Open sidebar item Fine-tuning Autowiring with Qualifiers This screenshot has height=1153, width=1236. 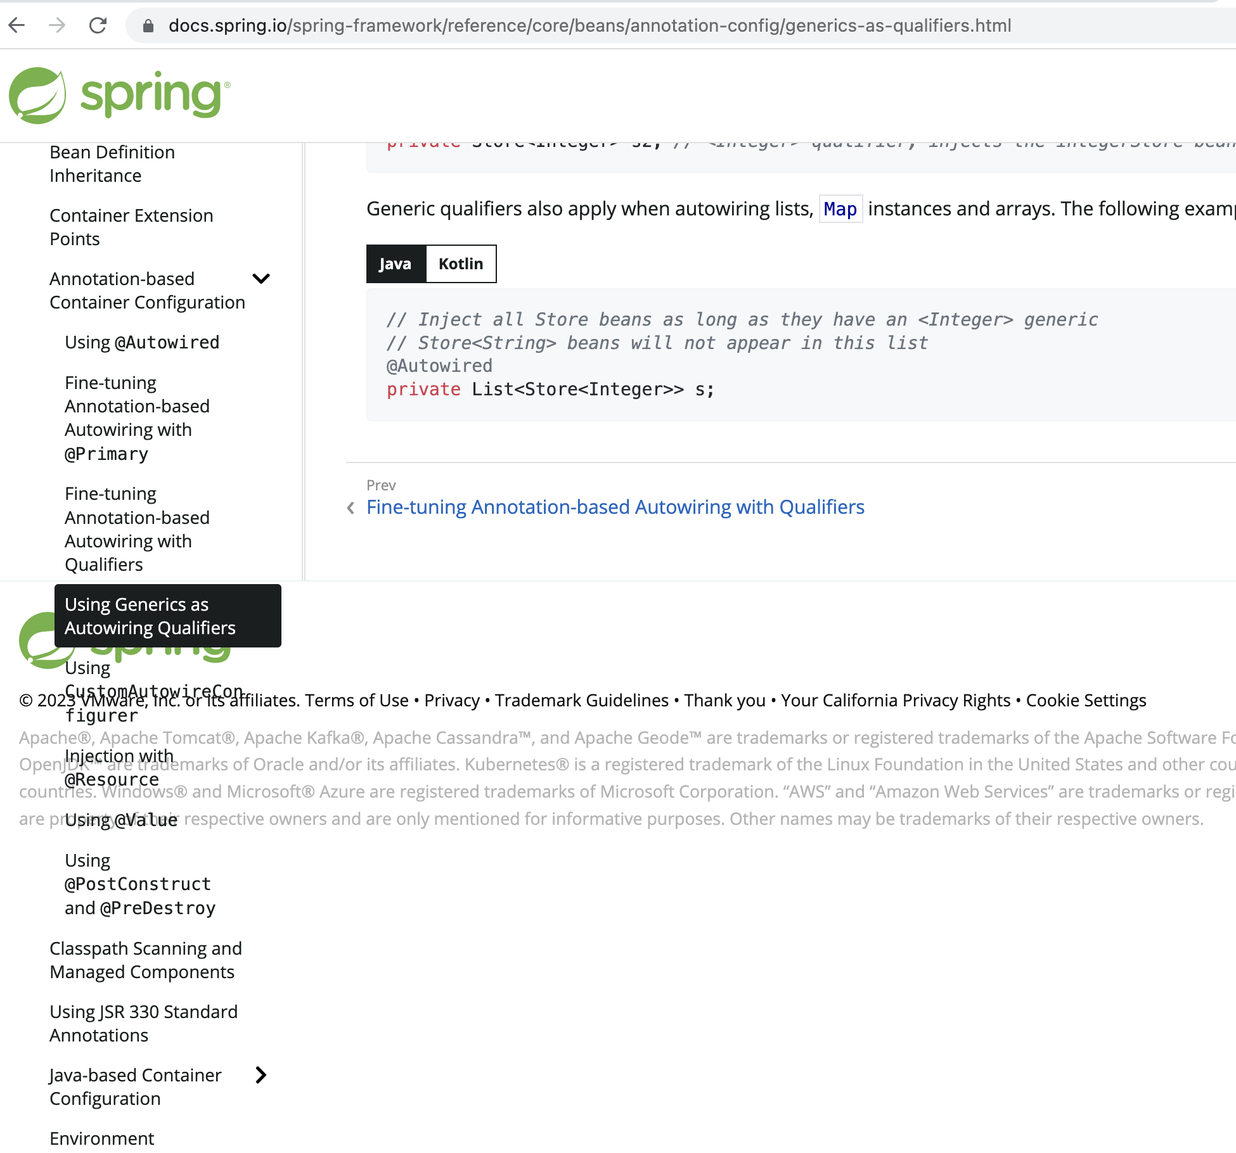(x=137, y=529)
